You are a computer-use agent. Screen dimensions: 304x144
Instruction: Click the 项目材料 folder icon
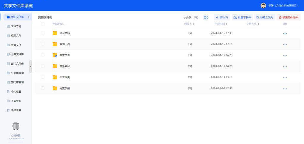click(x=55, y=33)
